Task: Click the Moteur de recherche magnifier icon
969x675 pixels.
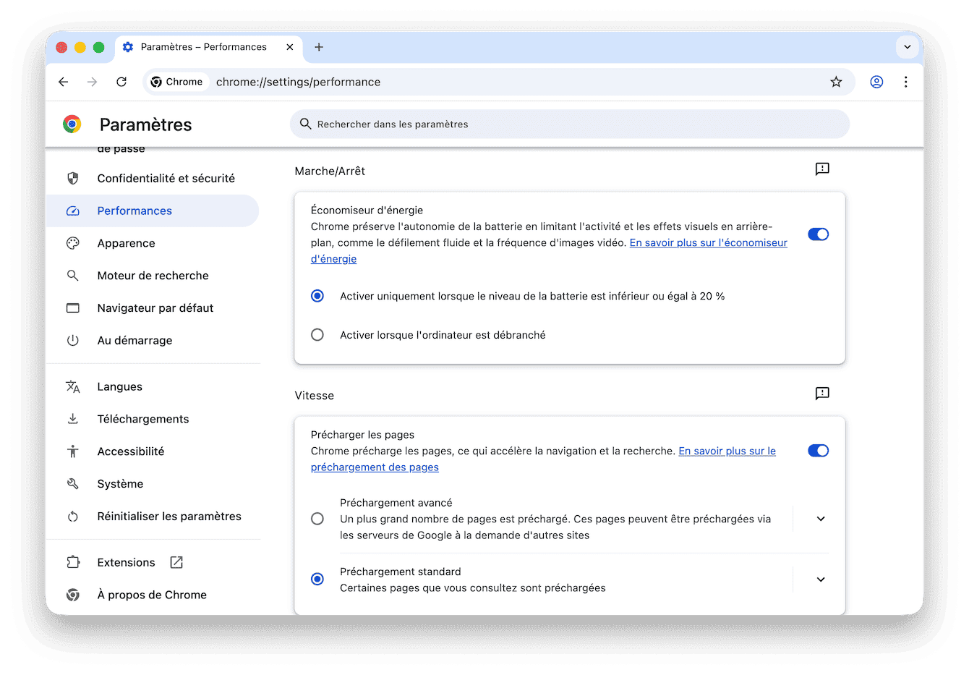Action: 73,275
